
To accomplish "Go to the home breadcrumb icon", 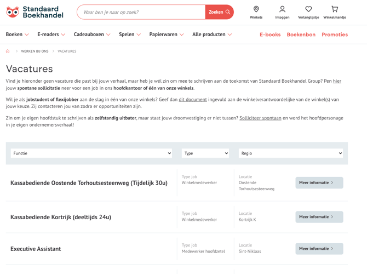I will point(8,51).
